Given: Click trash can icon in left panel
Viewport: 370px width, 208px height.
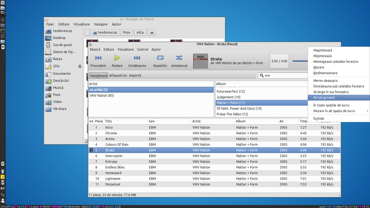Looking at the screenshot, I should click(x=3, y=171).
